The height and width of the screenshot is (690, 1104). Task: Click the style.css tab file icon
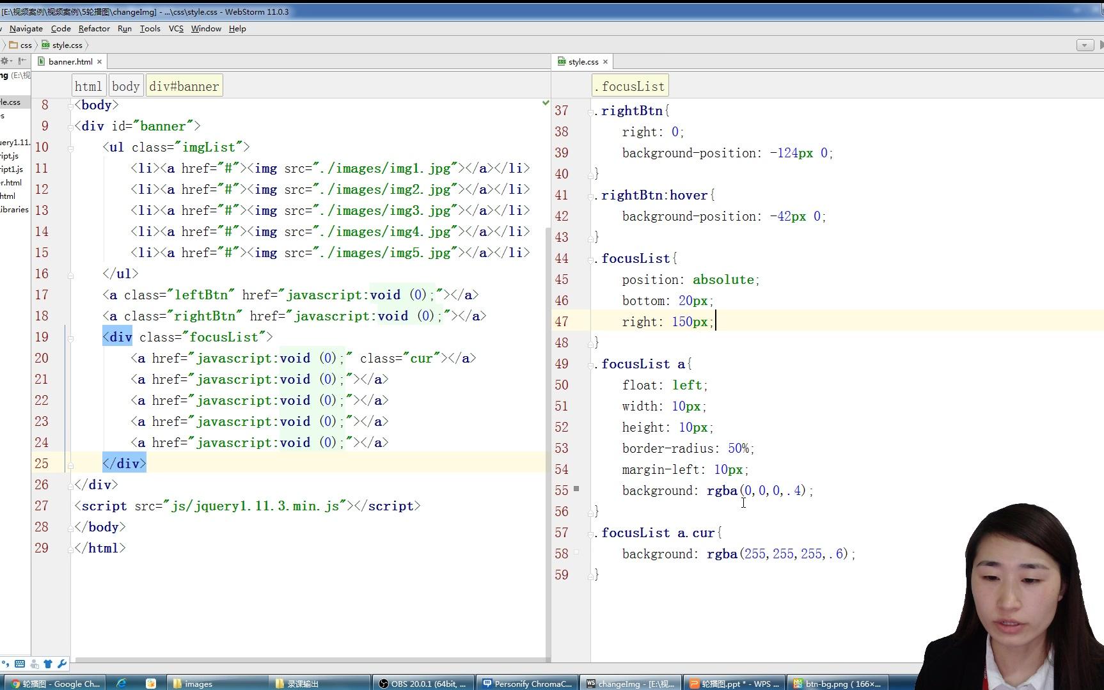tap(562, 61)
